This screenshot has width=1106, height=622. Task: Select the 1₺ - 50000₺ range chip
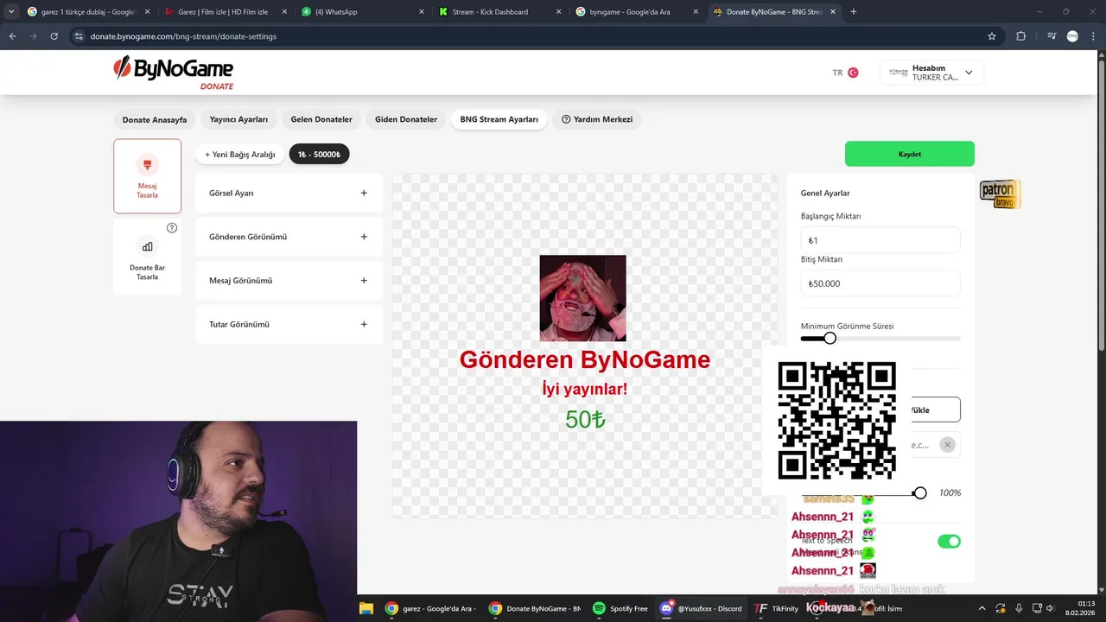319,155
